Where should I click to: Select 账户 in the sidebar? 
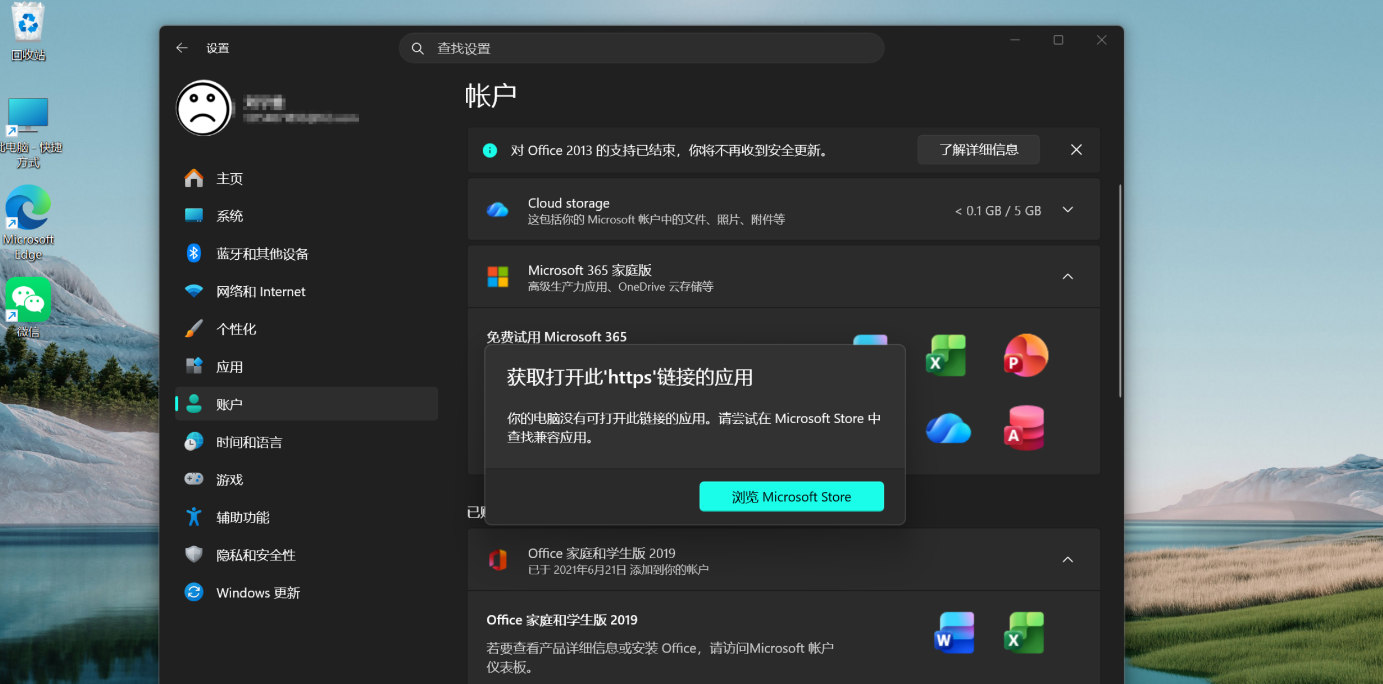coord(306,404)
